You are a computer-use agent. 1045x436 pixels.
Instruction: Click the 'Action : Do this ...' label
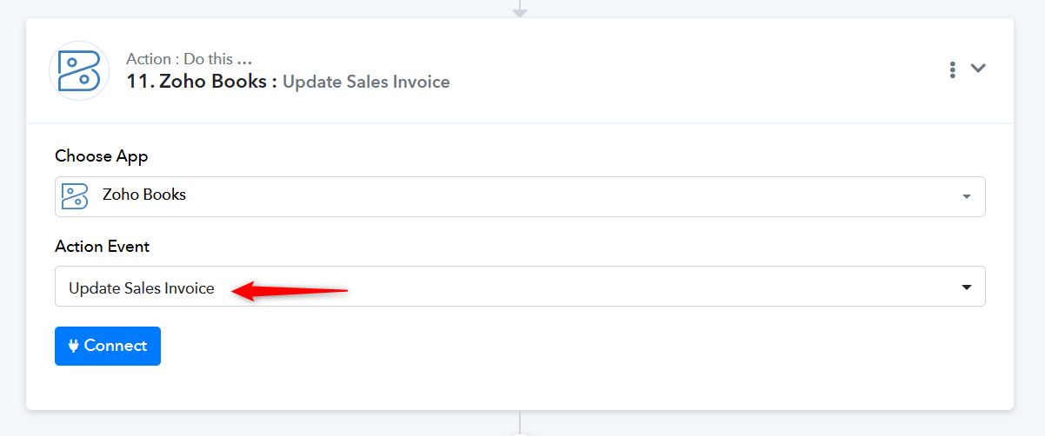(x=190, y=59)
